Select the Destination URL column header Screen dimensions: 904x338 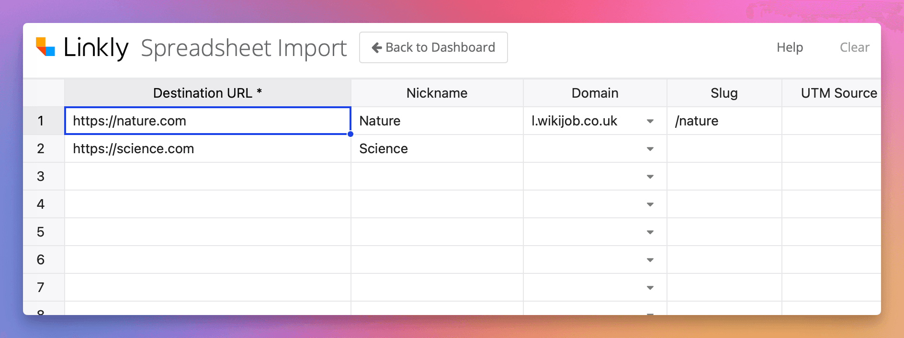[207, 93]
